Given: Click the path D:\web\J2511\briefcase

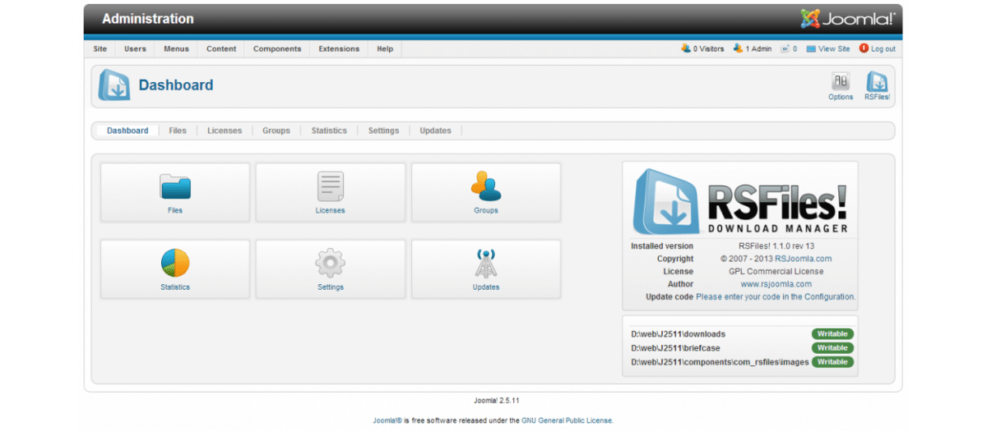Looking at the screenshot, I should click(675, 348).
